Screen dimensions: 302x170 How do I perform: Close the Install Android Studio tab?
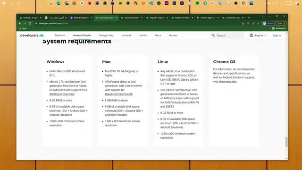[142, 18]
